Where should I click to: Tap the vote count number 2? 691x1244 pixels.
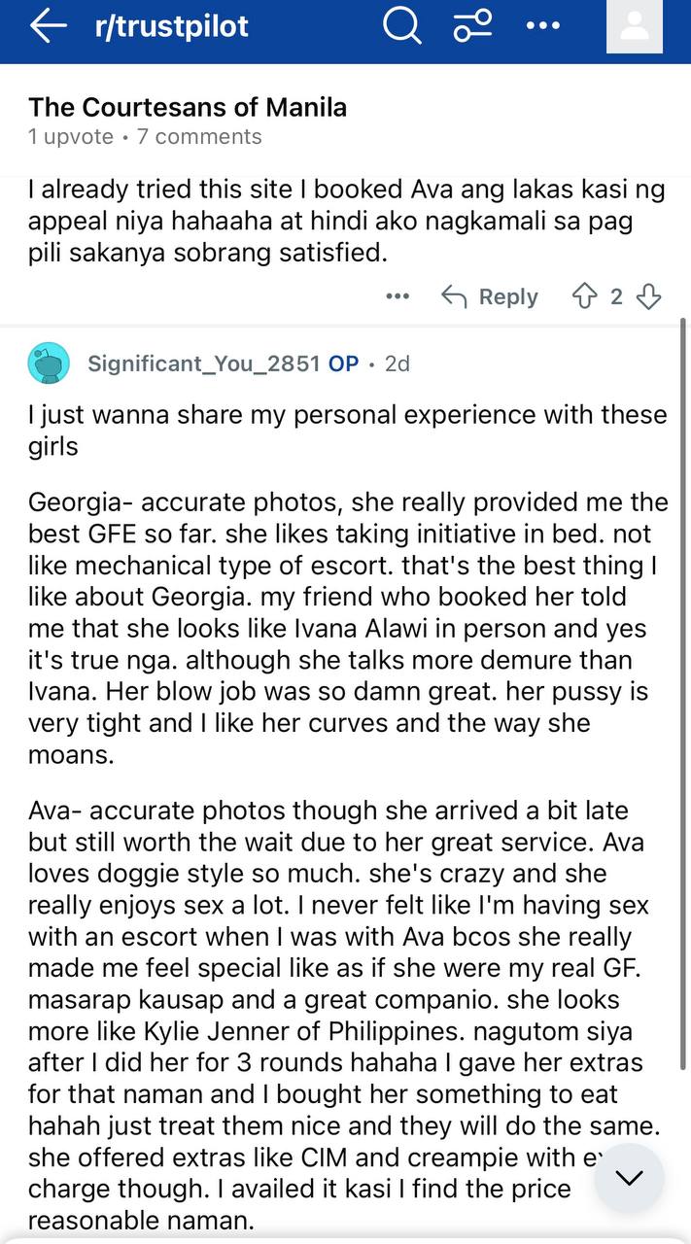coord(616,296)
